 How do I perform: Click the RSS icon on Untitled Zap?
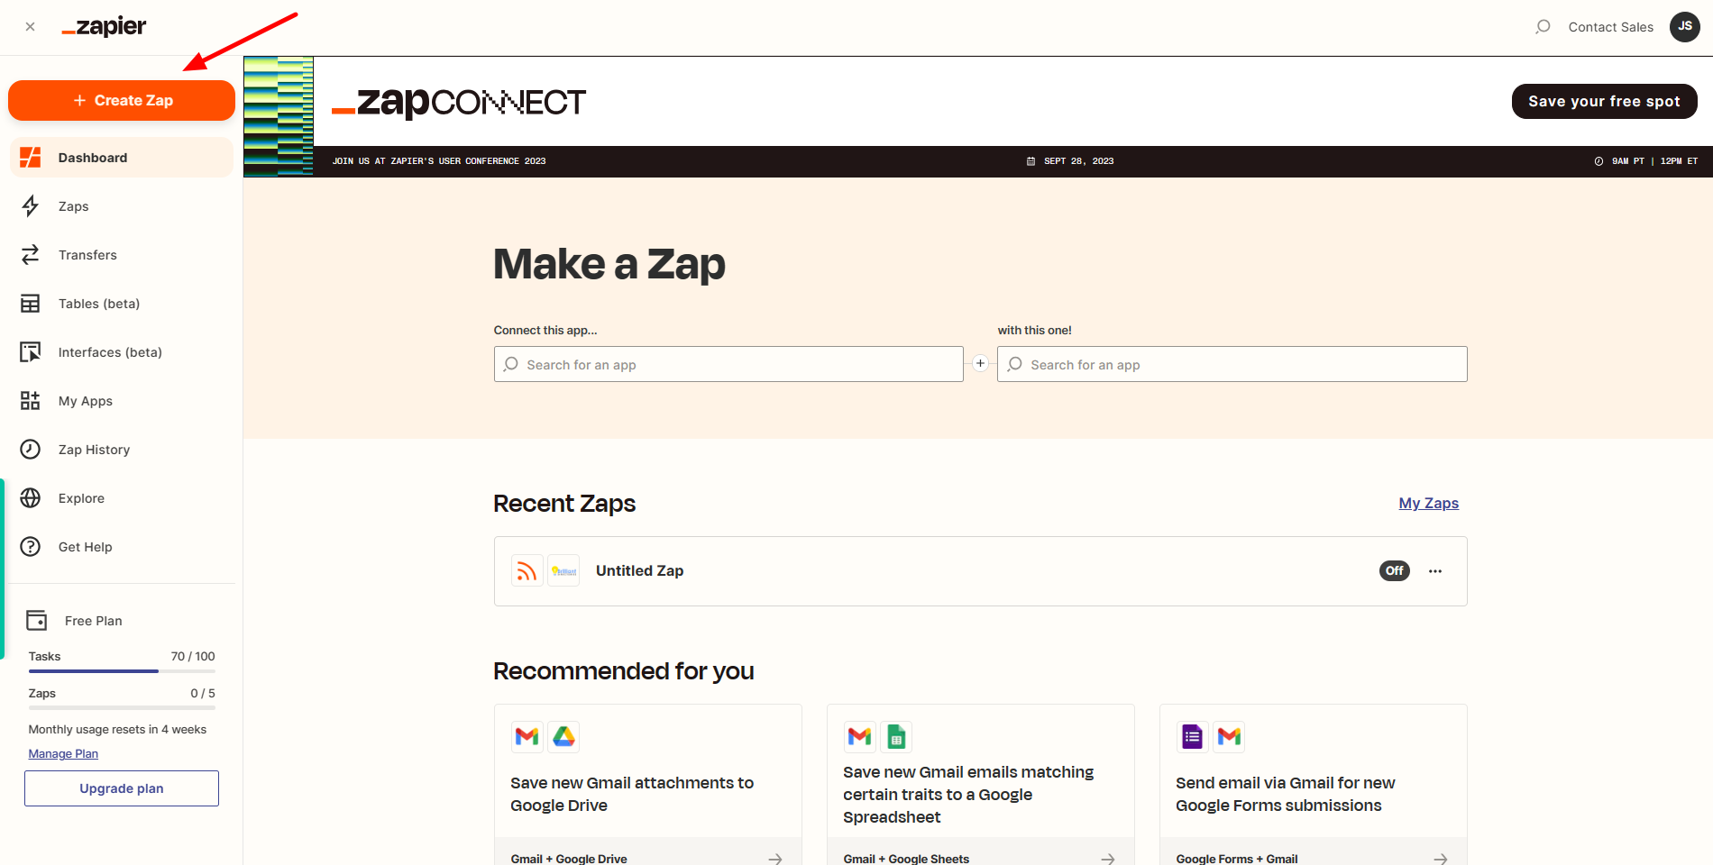point(527,571)
